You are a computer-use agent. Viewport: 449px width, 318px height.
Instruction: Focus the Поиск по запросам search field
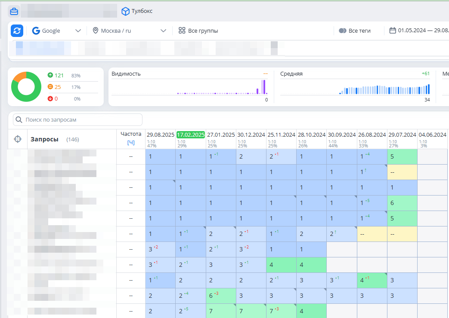[x=77, y=119]
